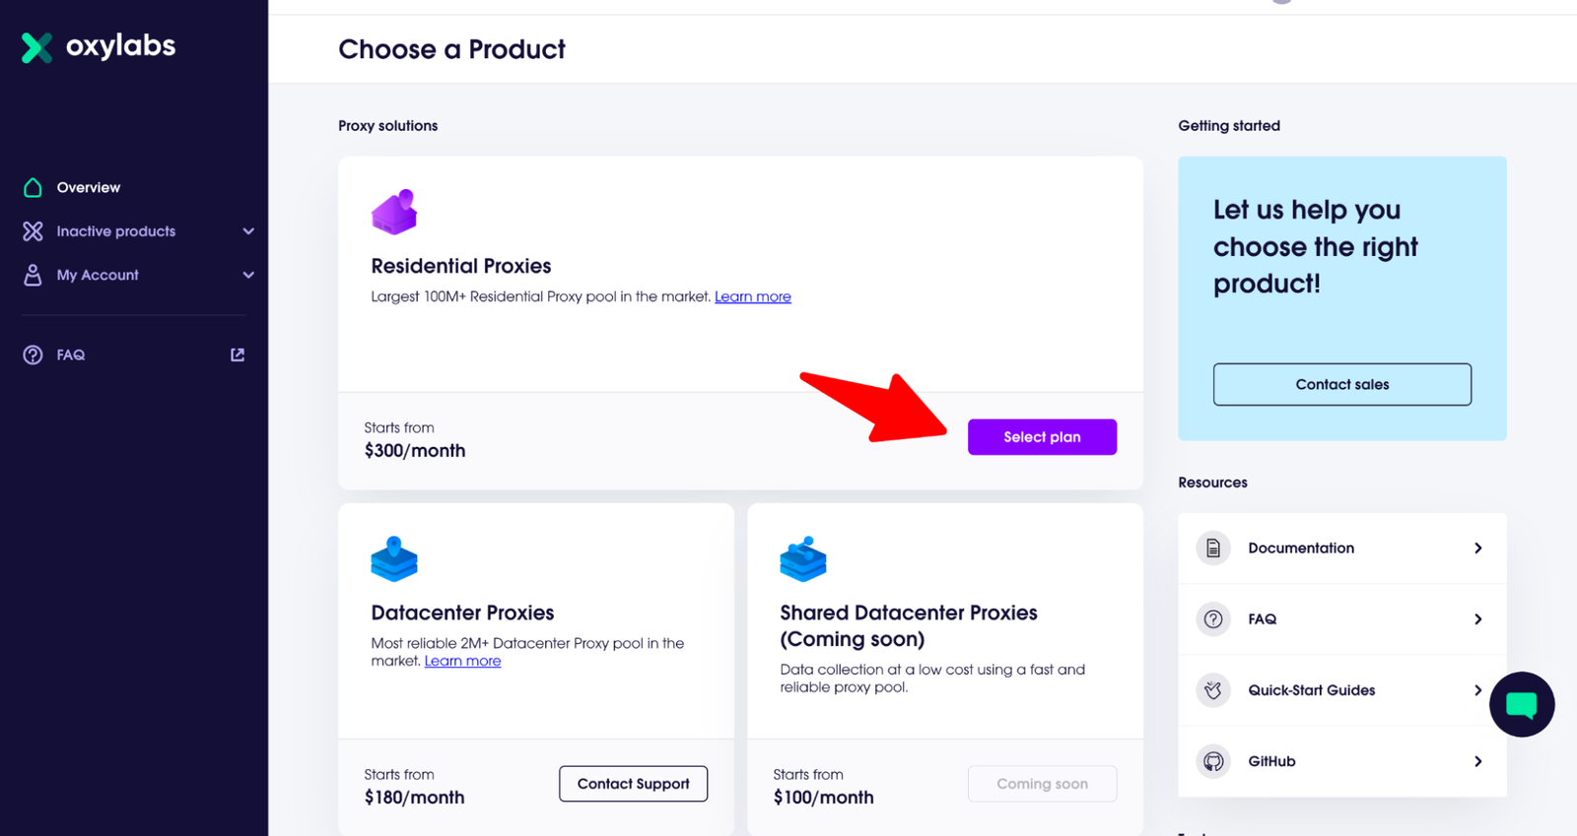1577x836 pixels.
Task: Click the Shared Datacenter Proxies icon
Action: coord(803,558)
